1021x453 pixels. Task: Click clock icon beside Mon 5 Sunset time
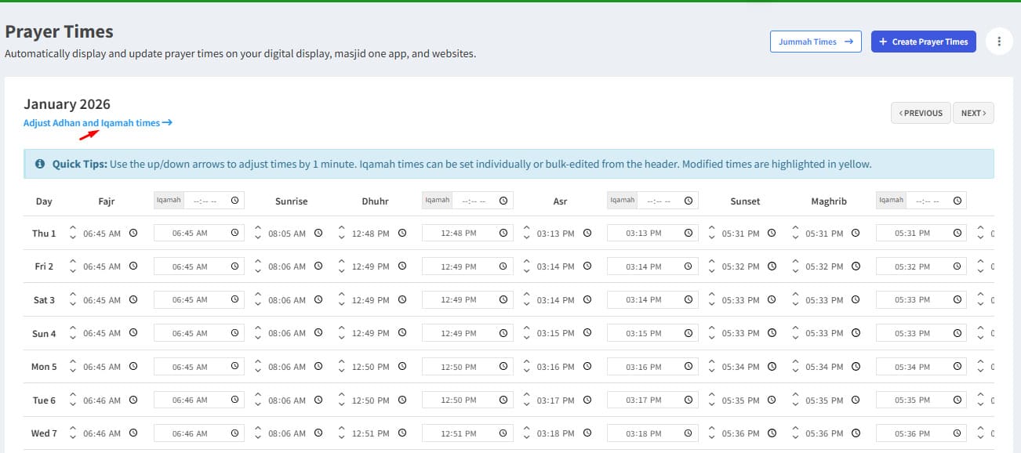coord(772,366)
